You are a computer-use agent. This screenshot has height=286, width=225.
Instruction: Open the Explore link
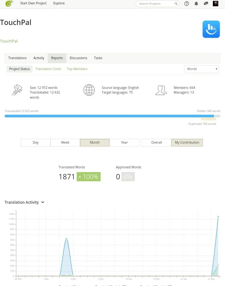click(x=59, y=3)
